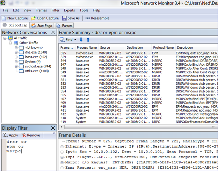Click the Network Monitor title bar icon

point(3,3)
